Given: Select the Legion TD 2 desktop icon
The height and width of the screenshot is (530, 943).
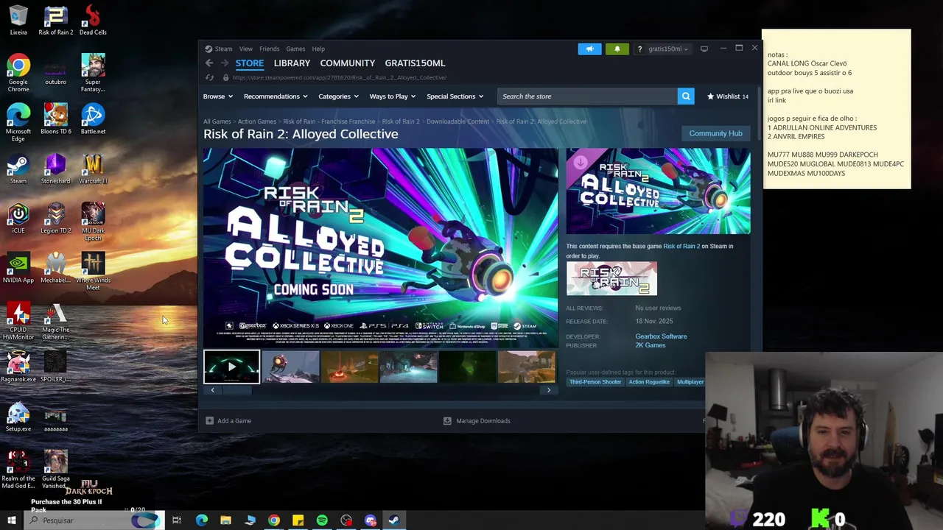Looking at the screenshot, I should click(x=56, y=218).
